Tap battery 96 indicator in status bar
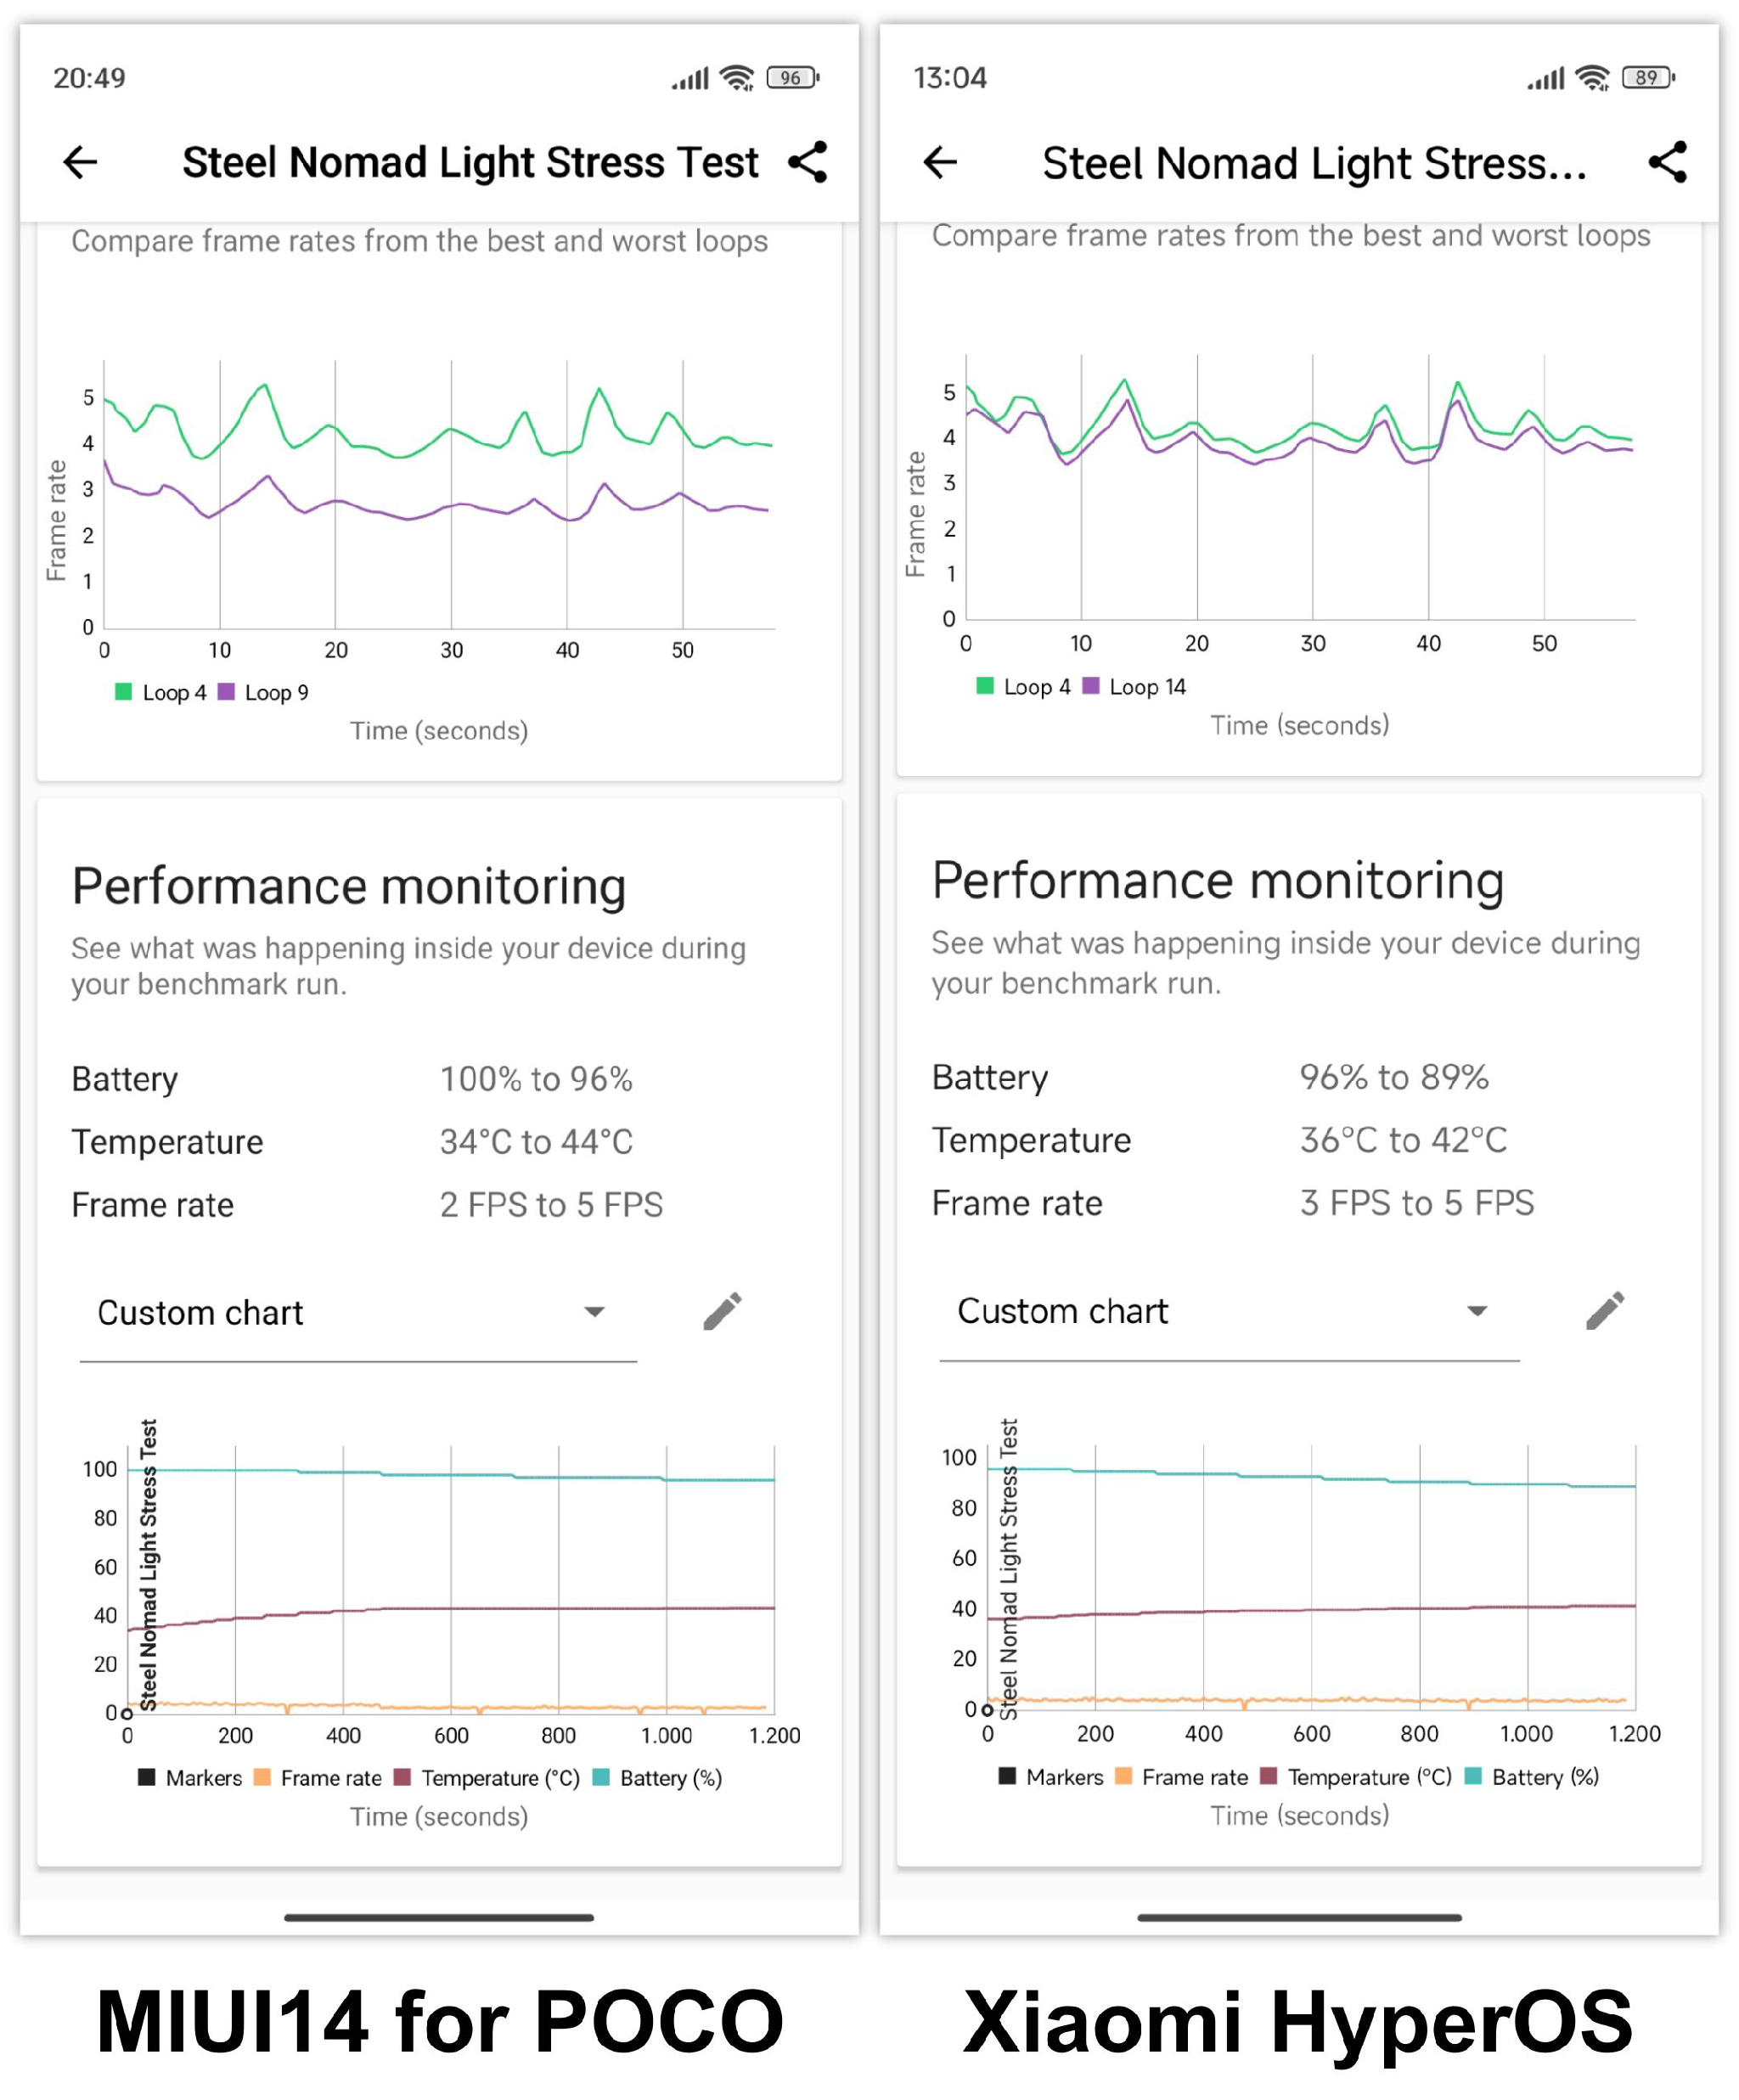The image size is (1739, 2100). 793,77
